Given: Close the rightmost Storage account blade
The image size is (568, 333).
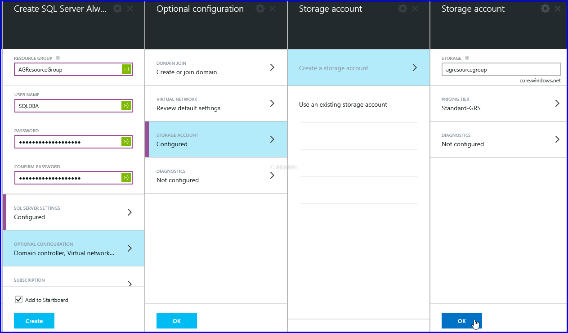Looking at the screenshot, I should [x=558, y=9].
